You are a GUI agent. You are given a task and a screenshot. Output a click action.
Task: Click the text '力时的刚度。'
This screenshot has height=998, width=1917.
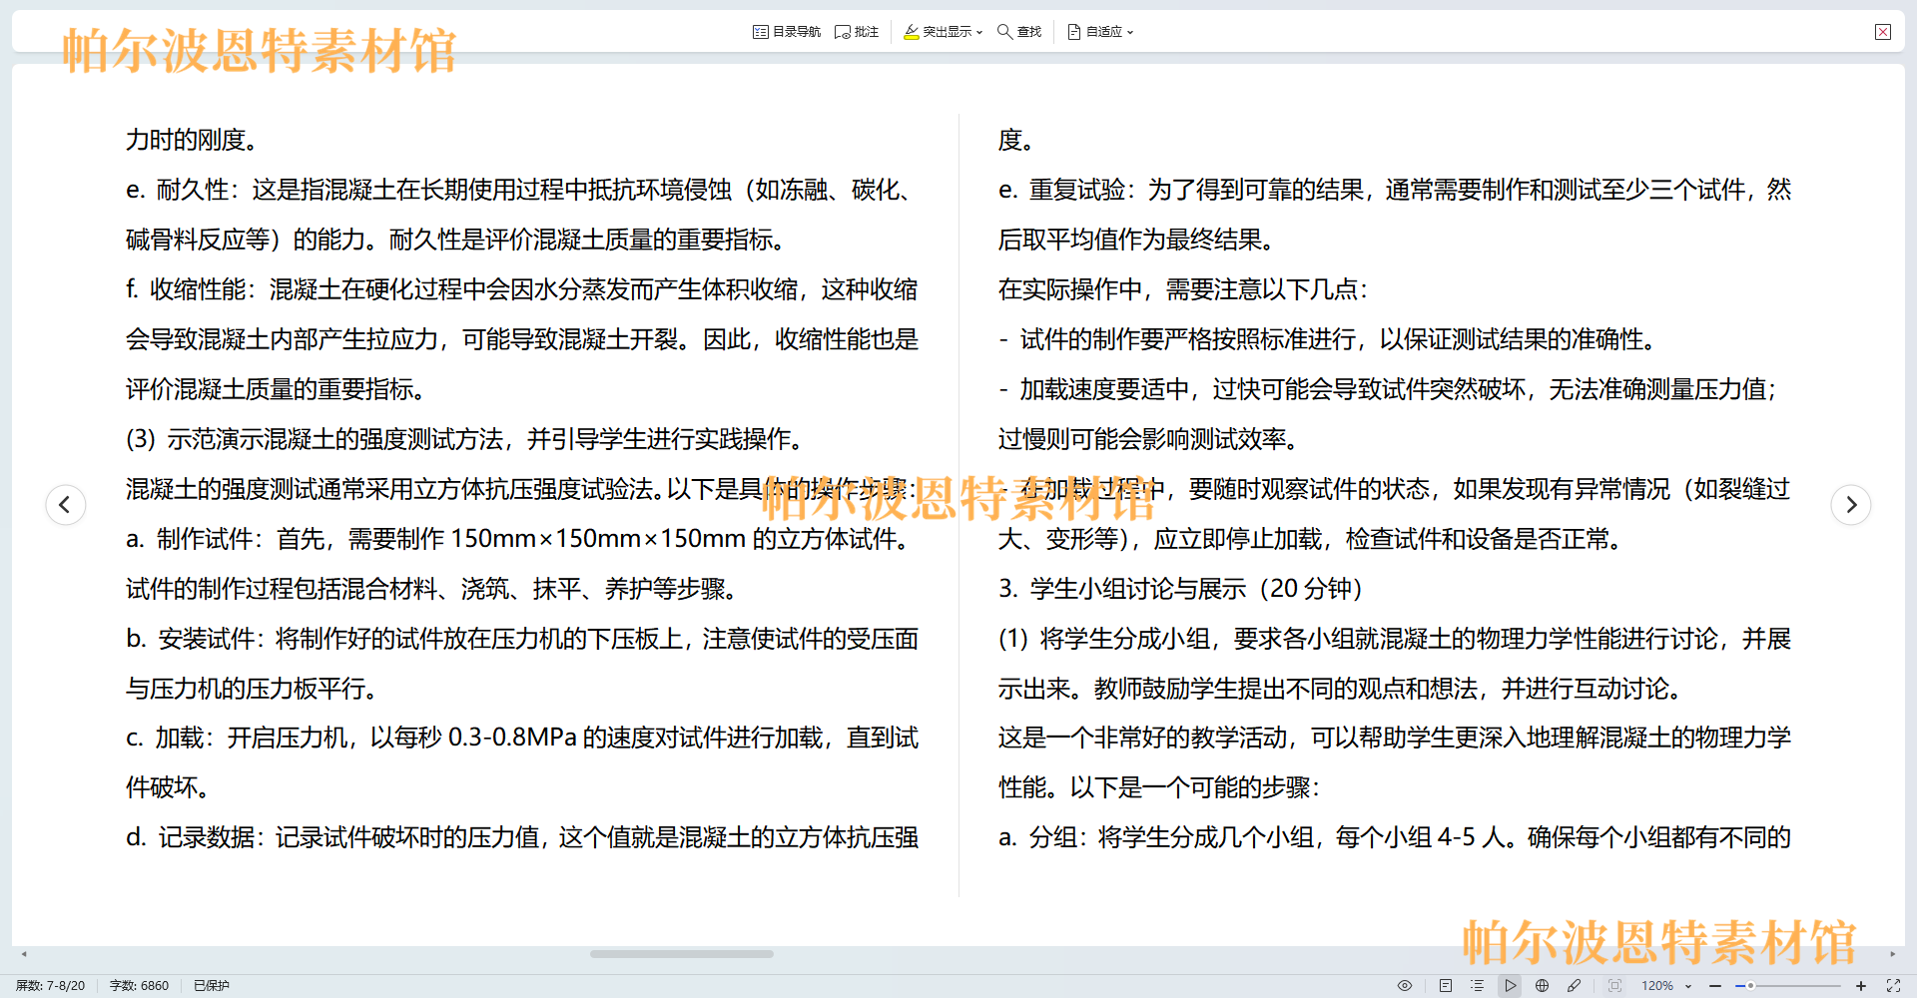click(193, 140)
